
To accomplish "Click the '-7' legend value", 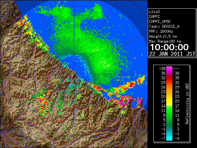I will (163, 138).
